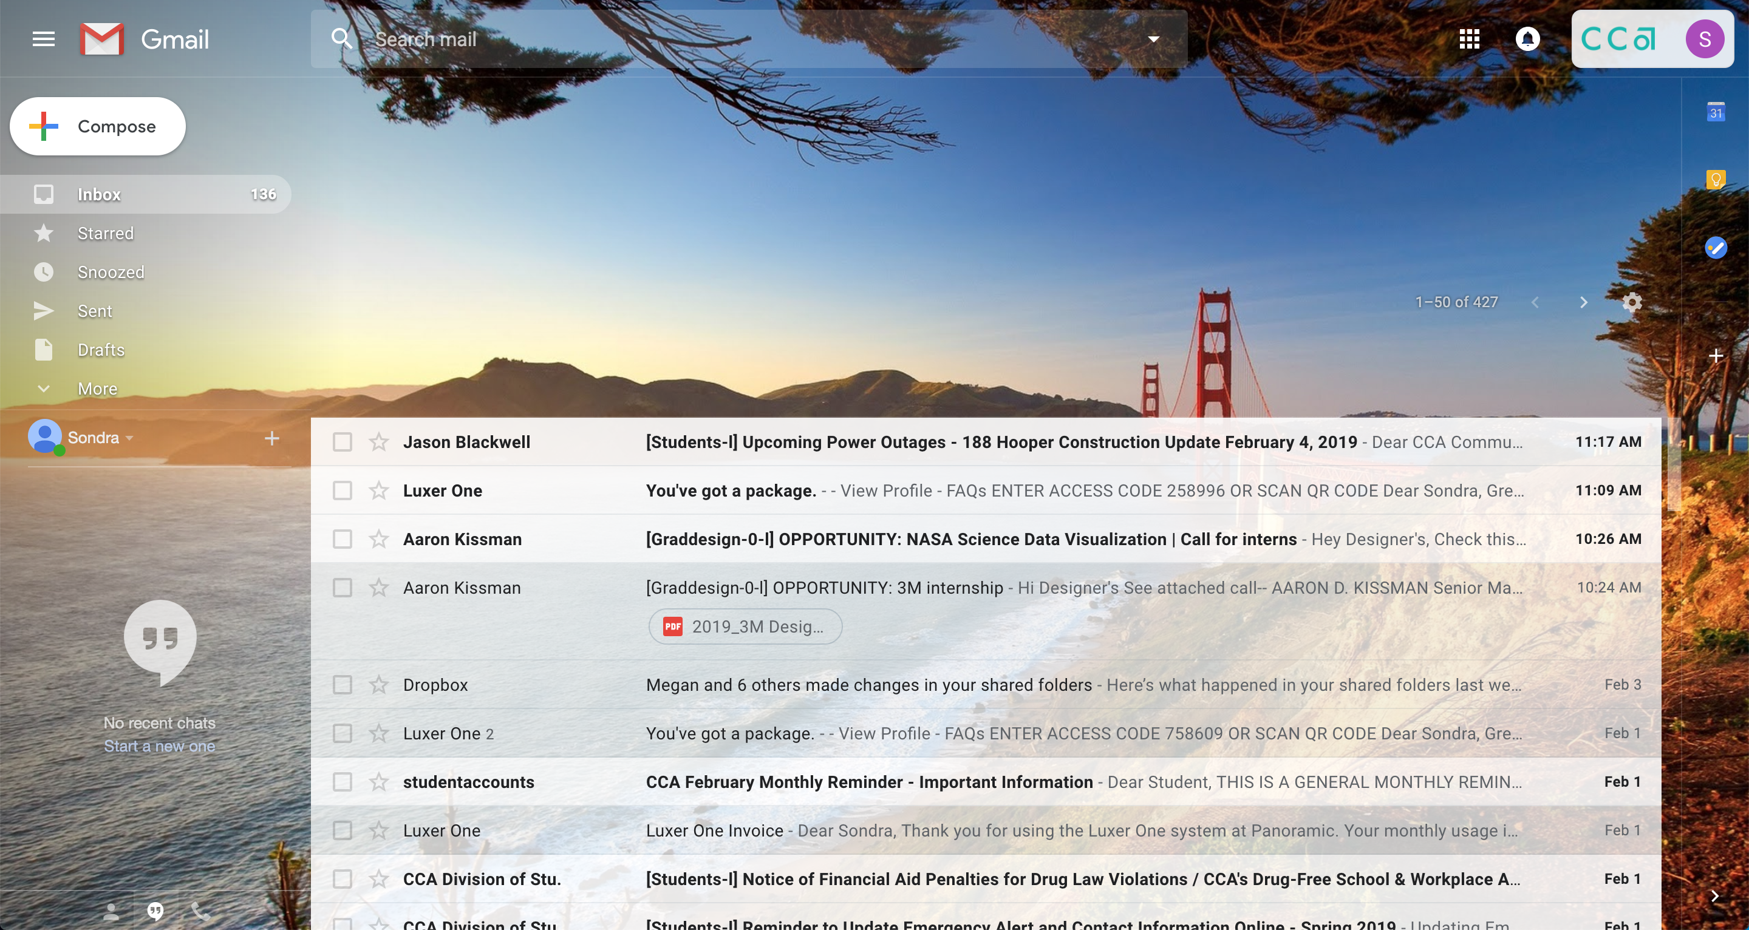Open Google Calendar side panel icon

(x=1716, y=112)
